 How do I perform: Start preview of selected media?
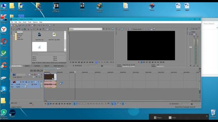click(x=37, y=29)
